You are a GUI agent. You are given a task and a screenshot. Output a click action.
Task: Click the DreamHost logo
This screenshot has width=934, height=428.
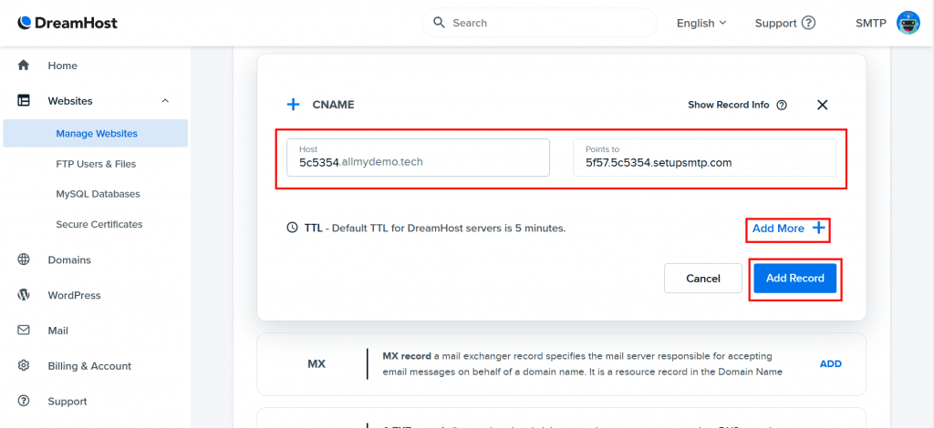67,23
